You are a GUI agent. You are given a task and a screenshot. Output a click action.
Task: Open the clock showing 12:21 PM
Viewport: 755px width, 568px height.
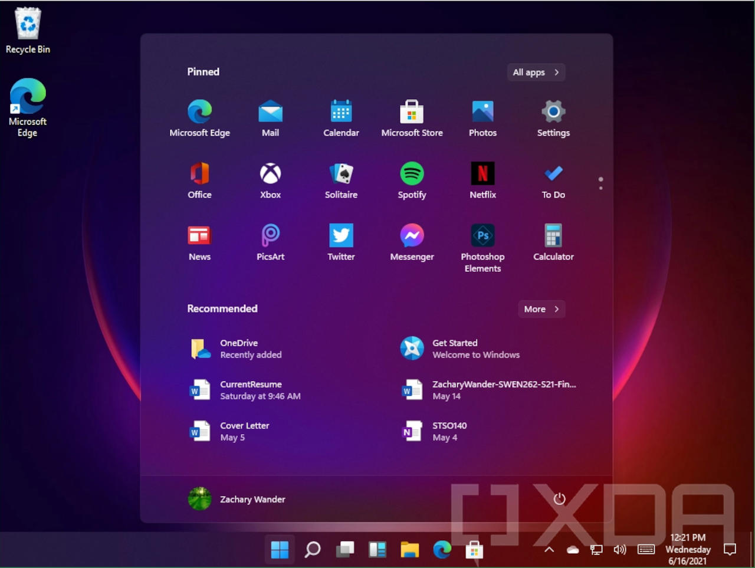pos(688,549)
